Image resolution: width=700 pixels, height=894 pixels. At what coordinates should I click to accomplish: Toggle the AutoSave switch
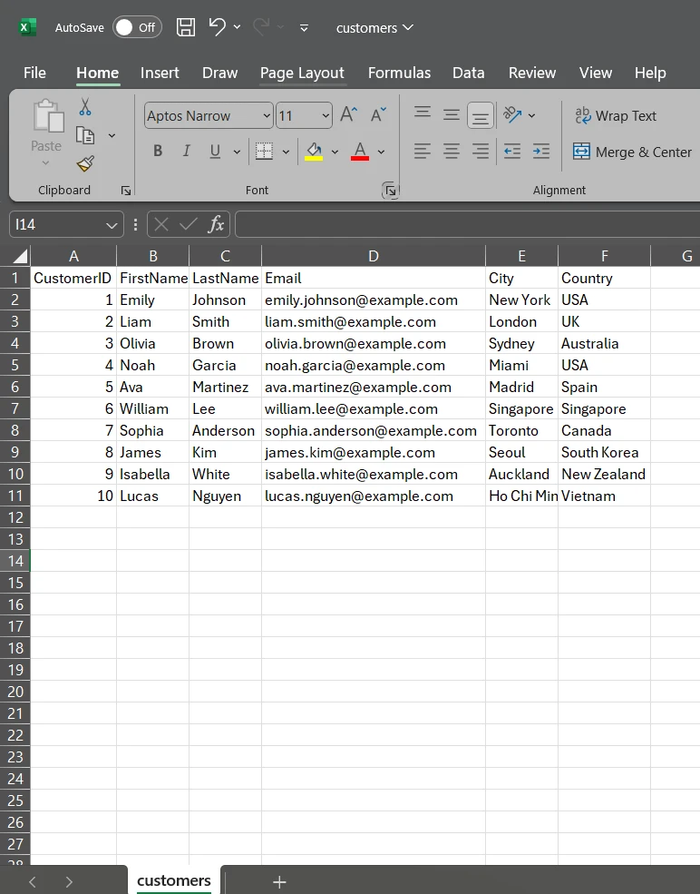click(x=136, y=27)
